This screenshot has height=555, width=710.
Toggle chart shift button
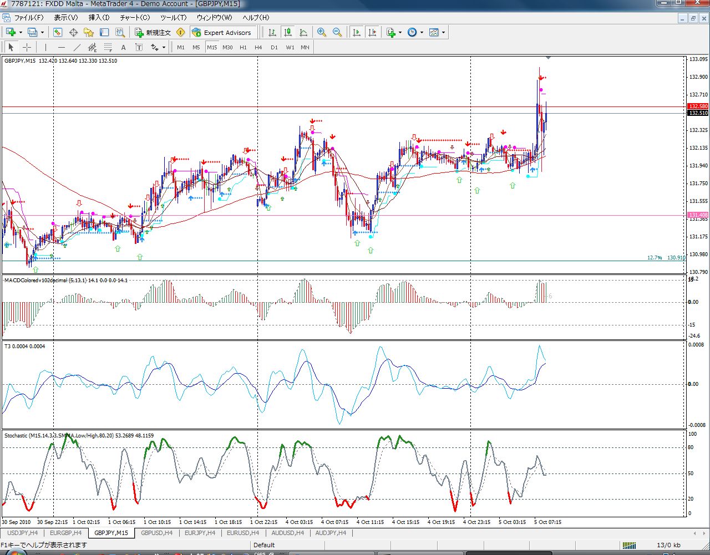(372, 33)
